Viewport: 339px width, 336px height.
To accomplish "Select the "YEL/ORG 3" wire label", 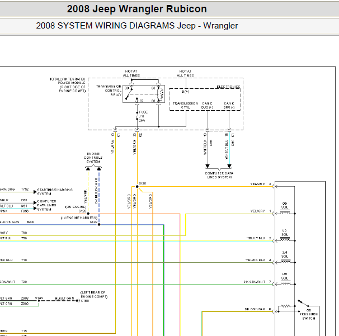I will (261, 184).
